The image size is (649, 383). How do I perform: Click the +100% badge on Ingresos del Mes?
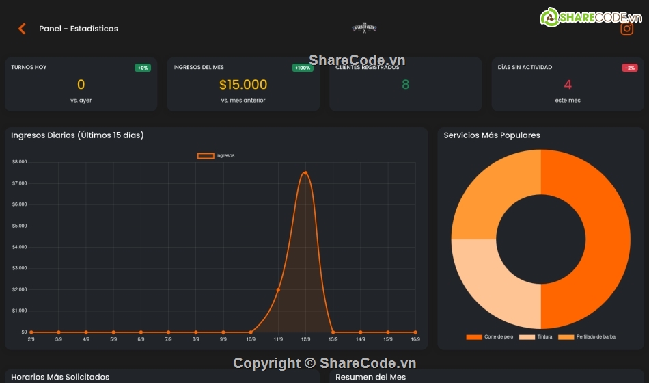click(303, 68)
